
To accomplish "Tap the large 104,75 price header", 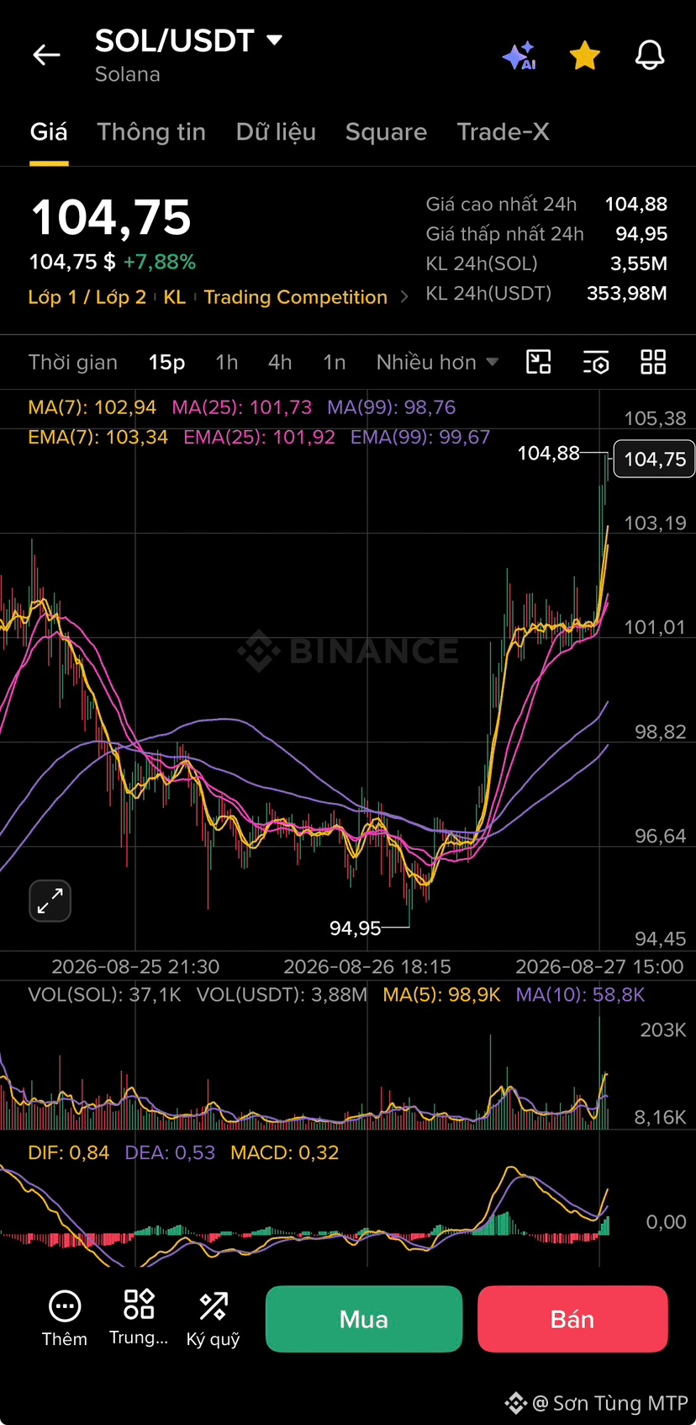I will click(111, 217).
